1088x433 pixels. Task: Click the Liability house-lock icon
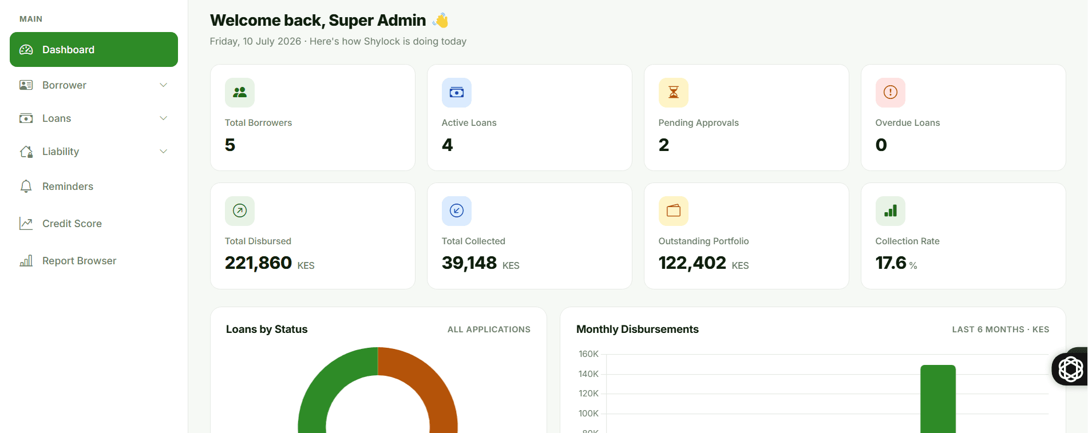click(26, 152)
